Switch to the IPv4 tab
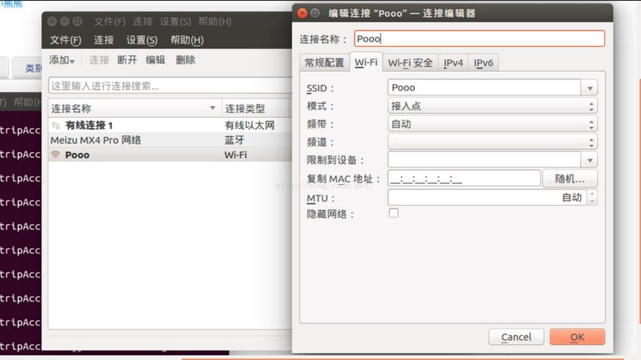This screenshot has height=360, width=641. (453, 62)
